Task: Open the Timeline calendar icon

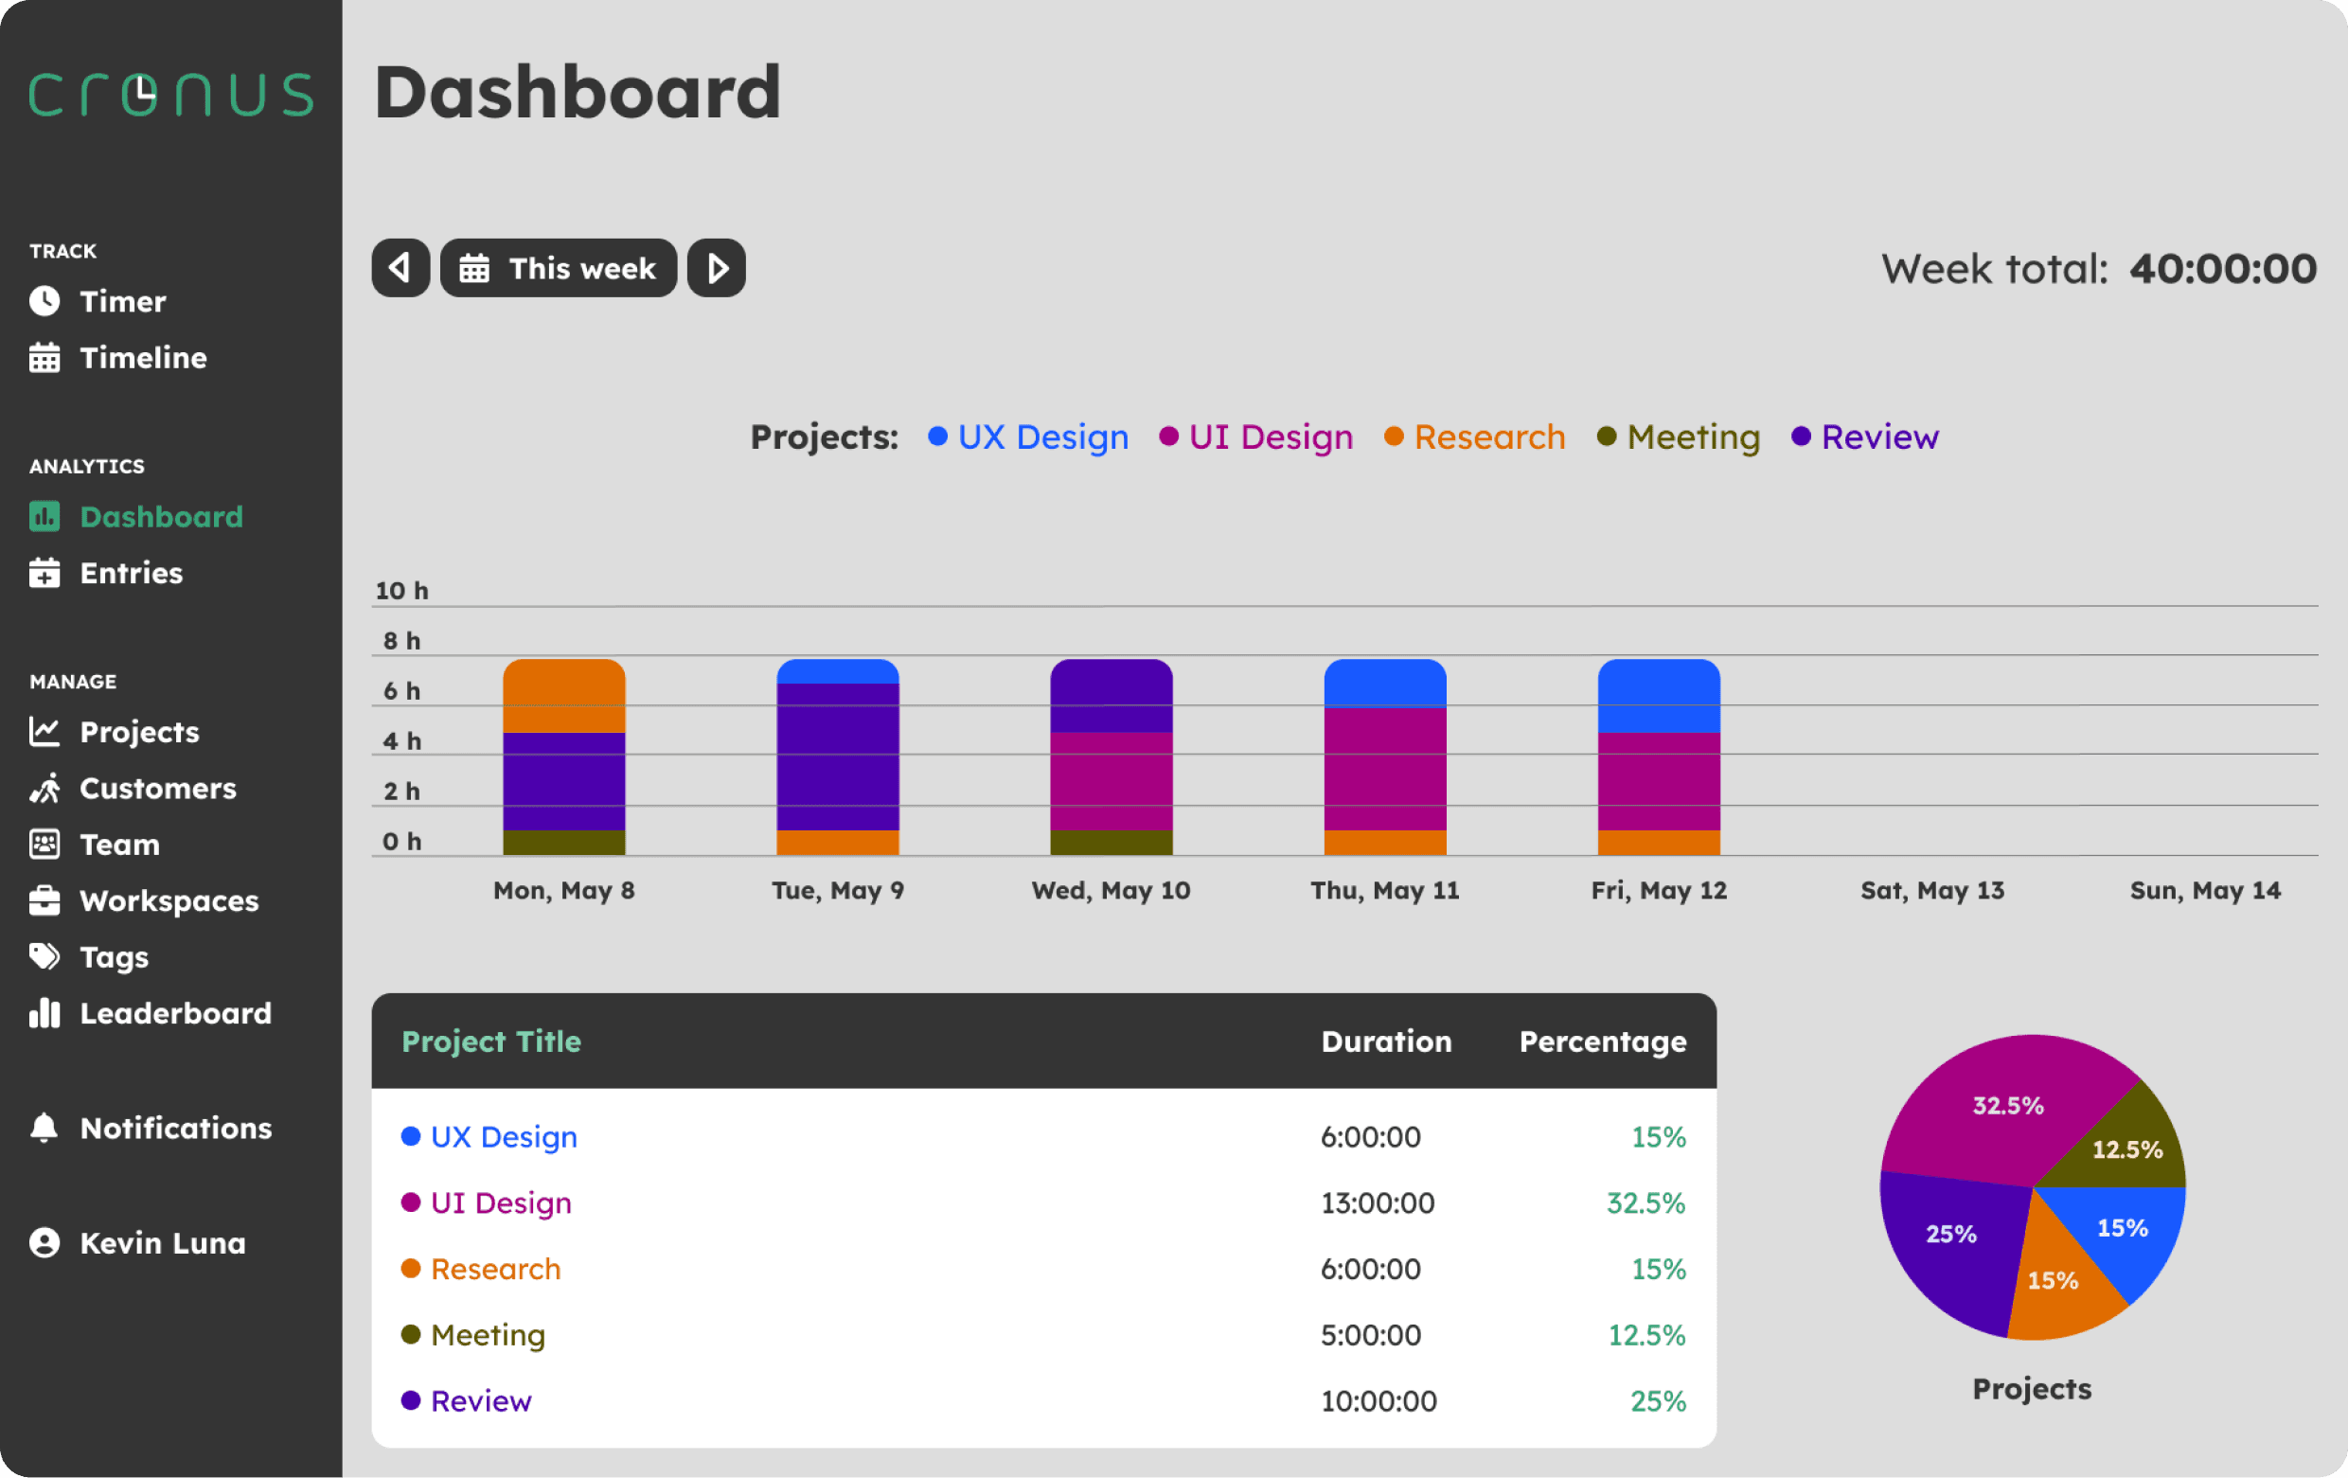Action: 44,358
